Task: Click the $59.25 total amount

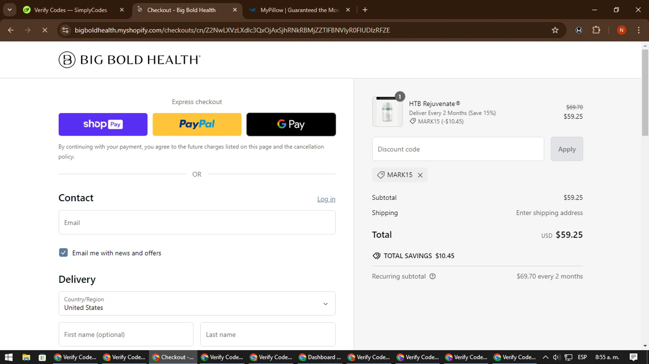Action: click(569, 235)
